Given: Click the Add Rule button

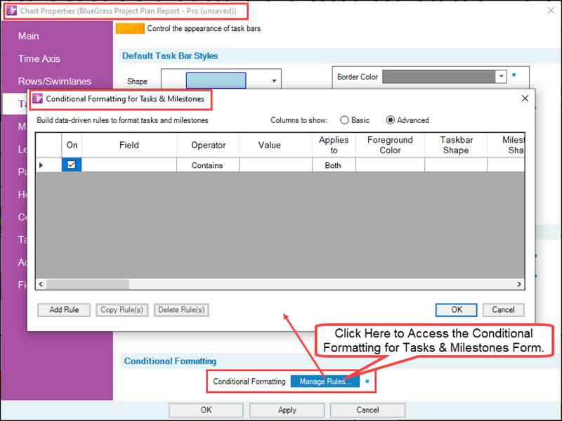Looking at the screenshot, I should tap(63, 310).
